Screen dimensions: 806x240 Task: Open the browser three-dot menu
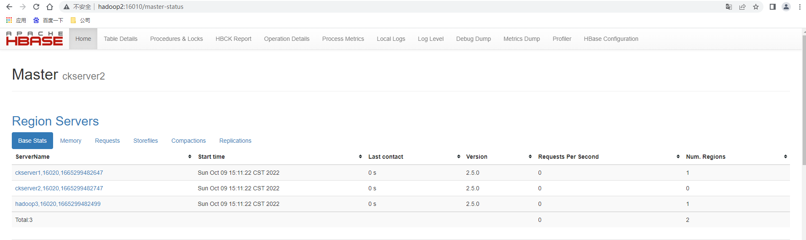(800, 7)
